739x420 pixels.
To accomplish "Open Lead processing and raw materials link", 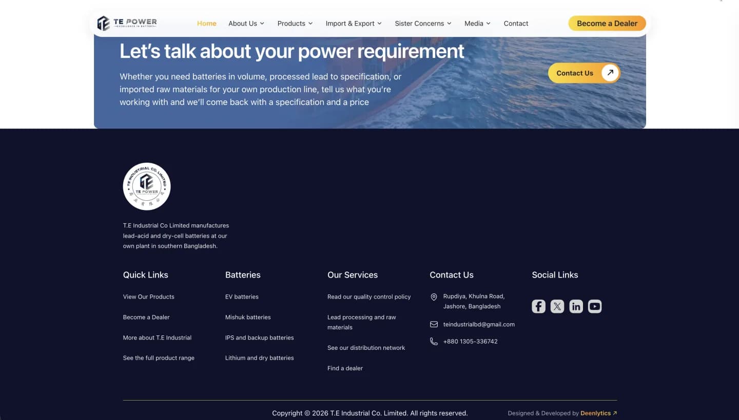I will tap(362, 322).
